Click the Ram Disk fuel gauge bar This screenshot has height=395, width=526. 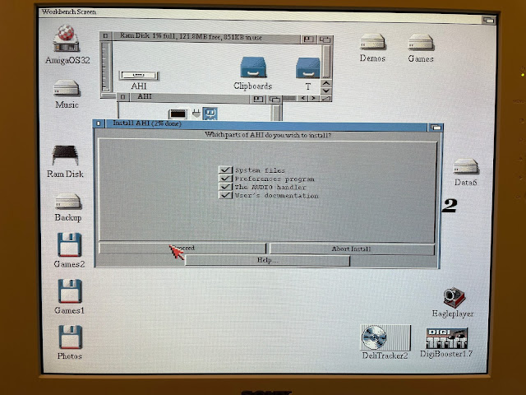point(106,67)
